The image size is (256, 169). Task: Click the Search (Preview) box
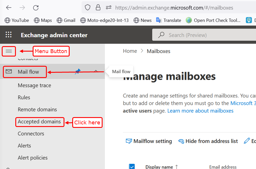(202, 35)
